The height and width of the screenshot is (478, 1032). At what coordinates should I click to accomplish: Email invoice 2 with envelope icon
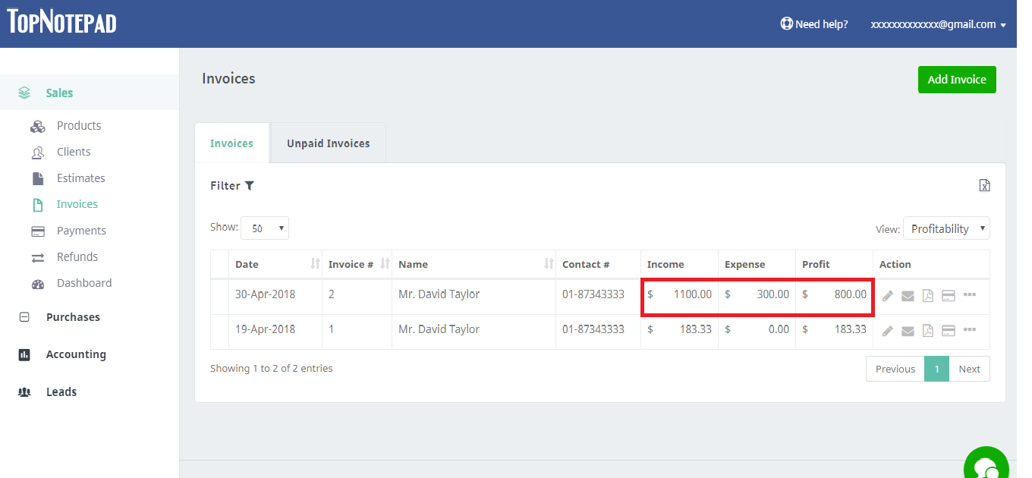tap(908, 295)
